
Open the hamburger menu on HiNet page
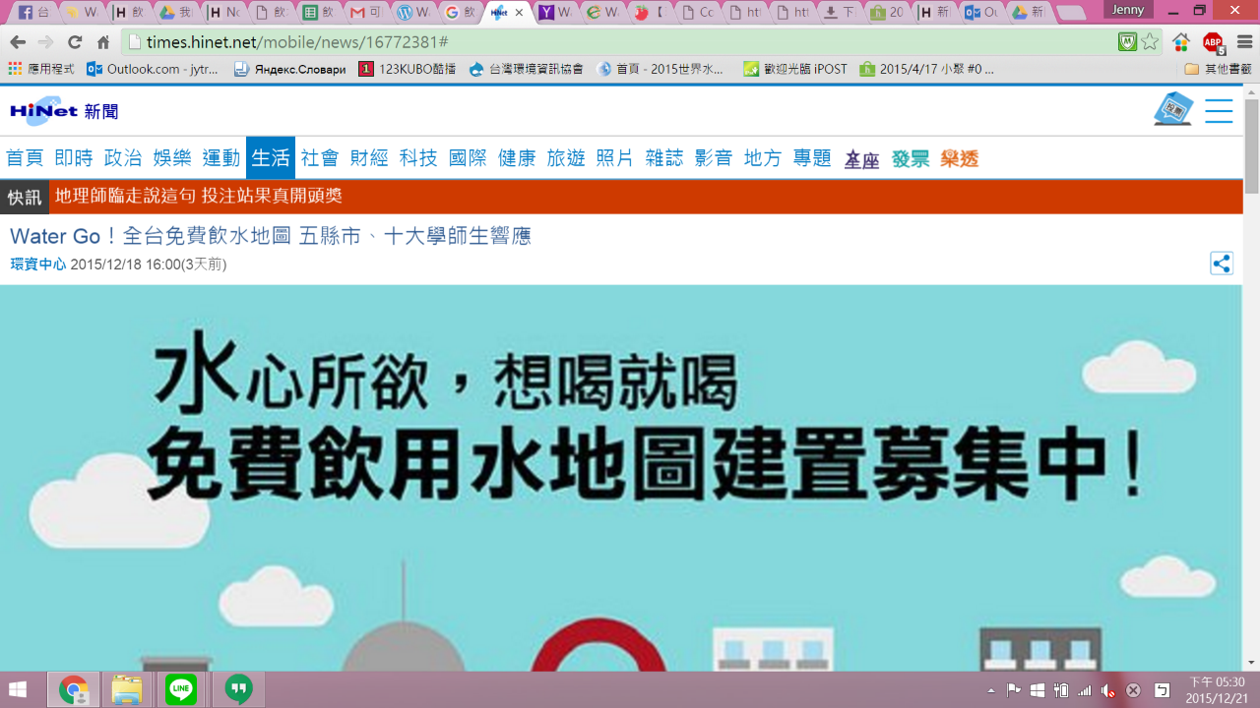tap(1219, 111)
